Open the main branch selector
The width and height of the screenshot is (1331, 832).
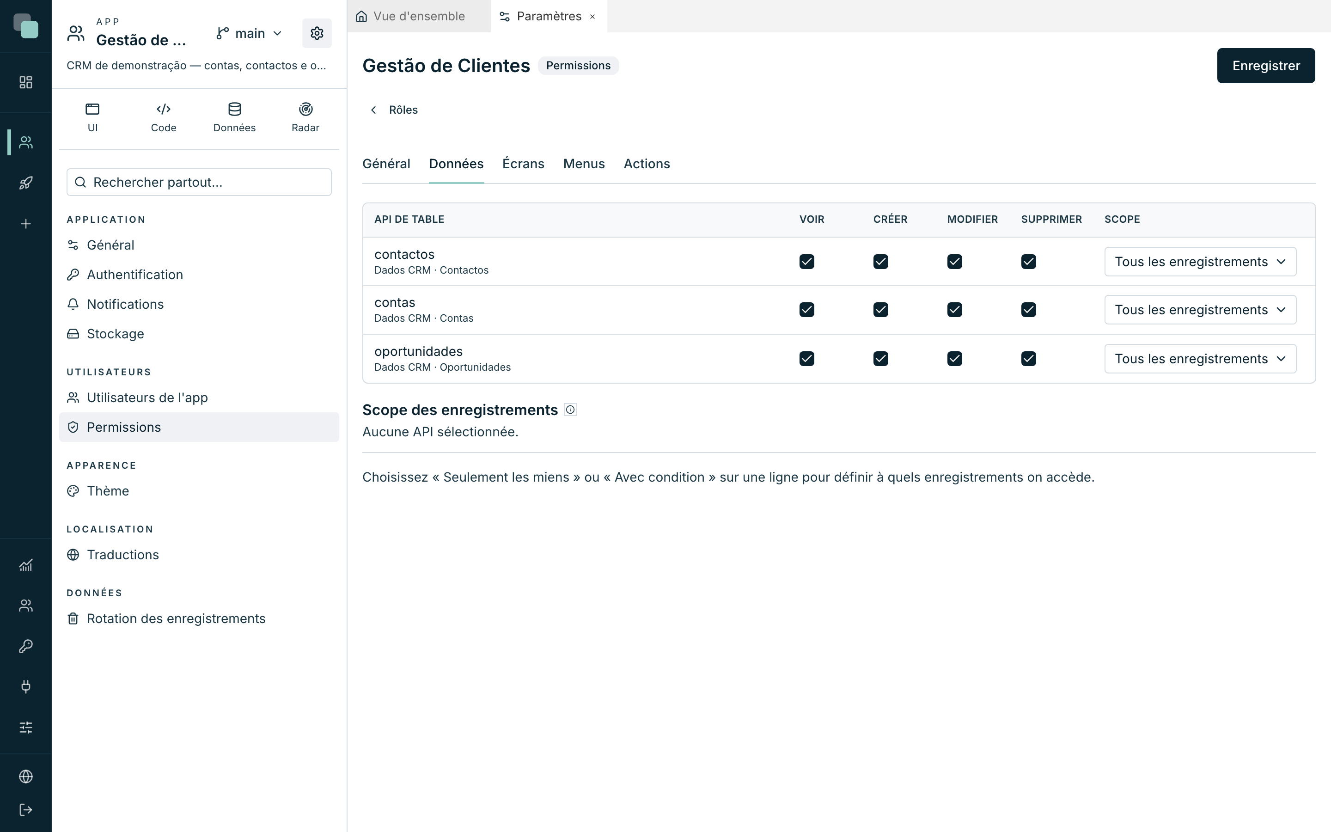click(x=249, y=34)
